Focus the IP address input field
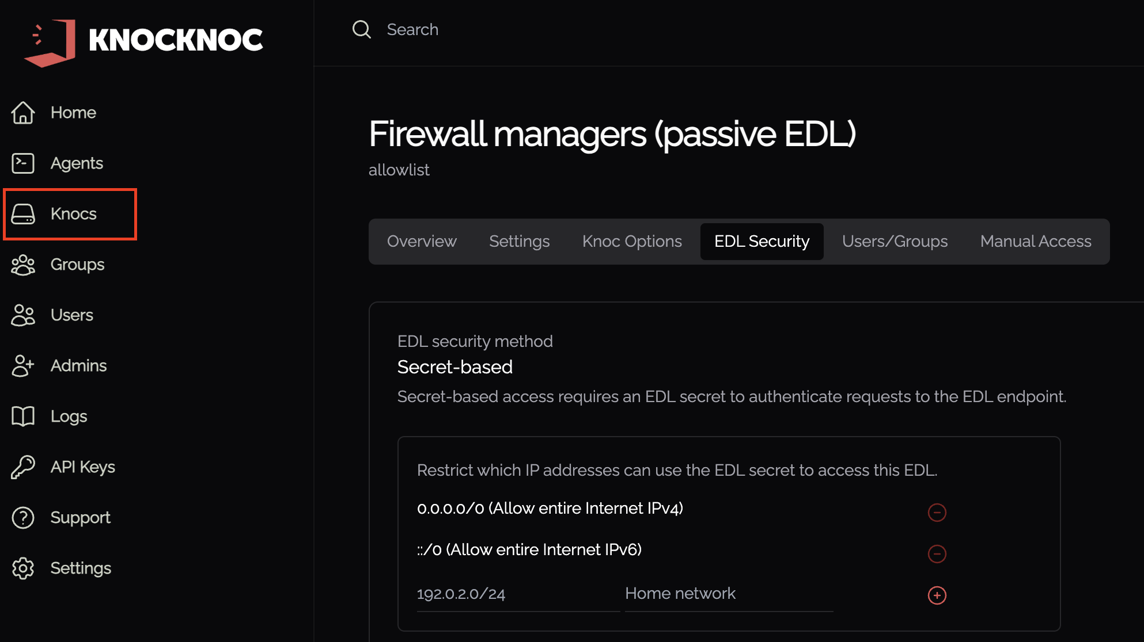Viewport: 1144px width, 642px height. tap(517, 594)
